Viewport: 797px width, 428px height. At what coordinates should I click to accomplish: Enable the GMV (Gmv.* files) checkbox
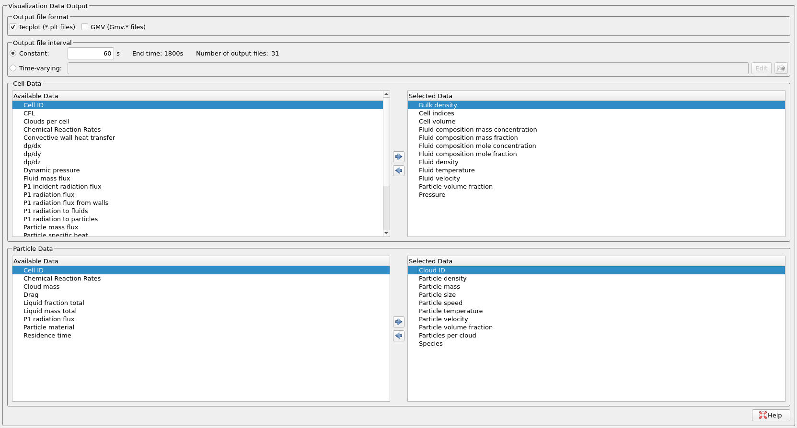(x=85, y=27)
